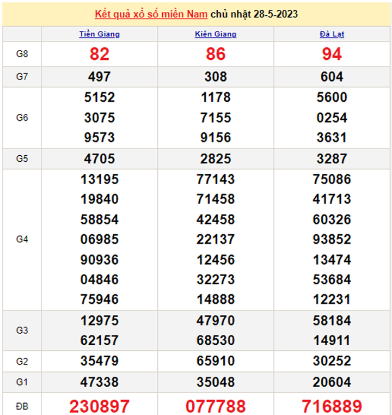Select G3 number 12975
The height and width of the screenshot is (415, 392).
coord(100,321)
